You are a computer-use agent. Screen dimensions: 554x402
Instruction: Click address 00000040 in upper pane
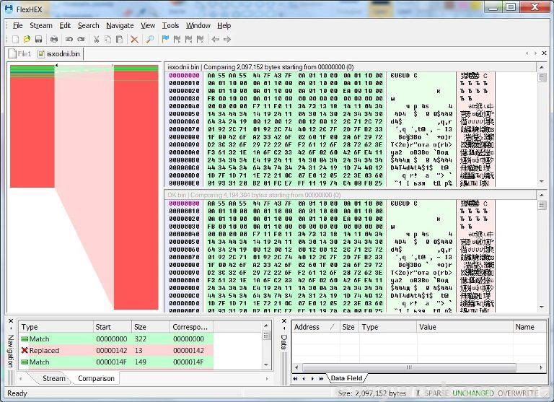[x=184, y=106]
